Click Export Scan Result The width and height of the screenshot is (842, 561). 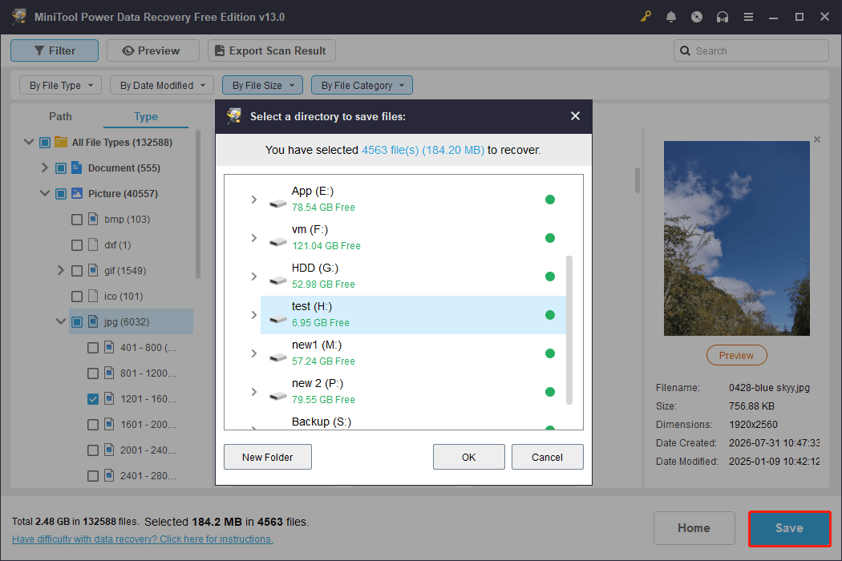272,50
